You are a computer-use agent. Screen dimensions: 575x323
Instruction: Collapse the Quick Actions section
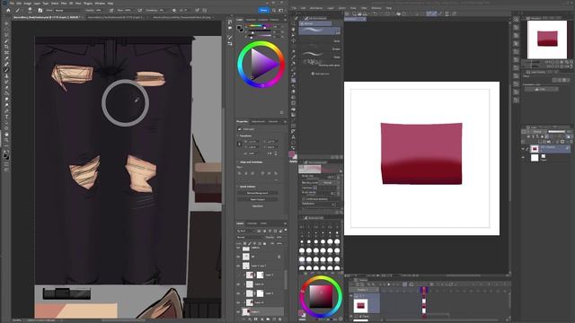(x=237, y=187)
